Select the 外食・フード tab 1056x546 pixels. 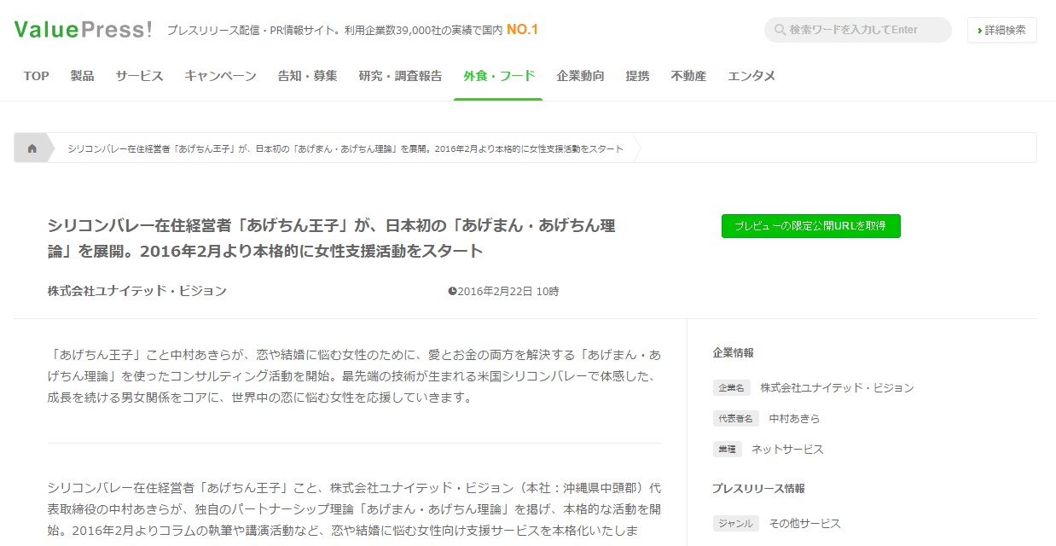[x=499, y=76]
